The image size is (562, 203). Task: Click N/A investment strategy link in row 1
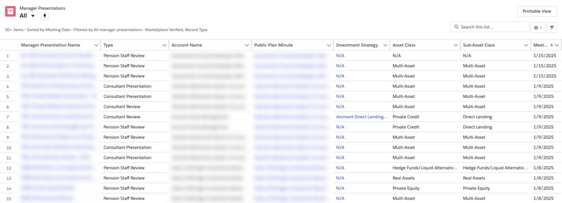[340, 56]
